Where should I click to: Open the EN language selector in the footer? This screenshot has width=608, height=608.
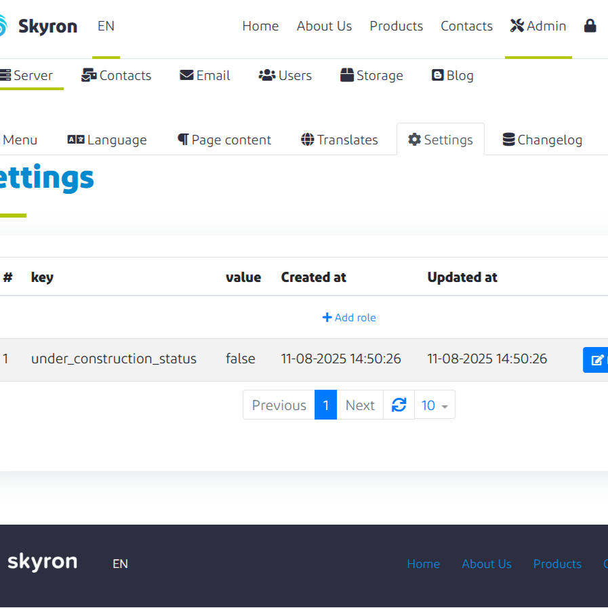(120, 563)
